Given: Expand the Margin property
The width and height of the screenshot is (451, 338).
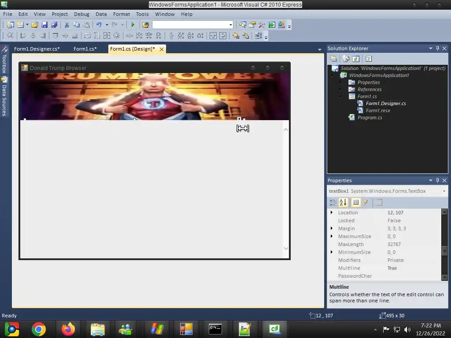Looking at the screenshot, I should click(x=332, y=228).
